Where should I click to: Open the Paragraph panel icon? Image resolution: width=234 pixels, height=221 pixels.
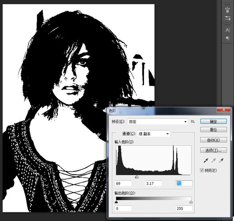click(x=228, y=38)
